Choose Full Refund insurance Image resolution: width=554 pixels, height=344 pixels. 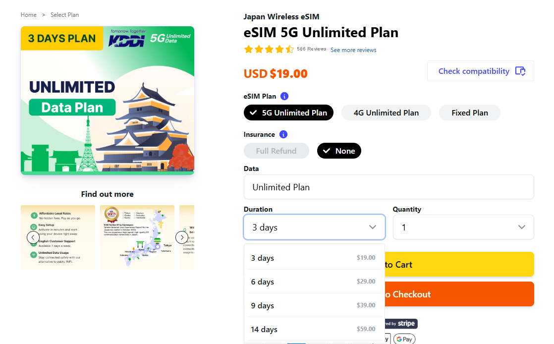click(276, 151)
